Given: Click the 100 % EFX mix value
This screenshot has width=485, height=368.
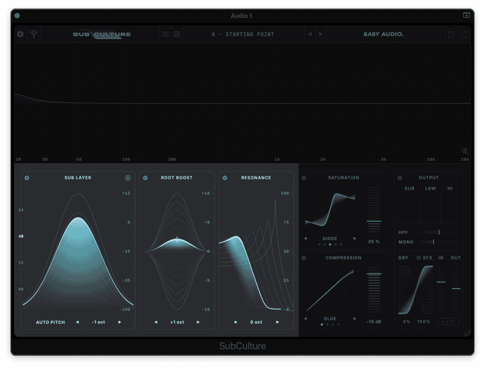Looking at the screenshot, I should [423, 322].
